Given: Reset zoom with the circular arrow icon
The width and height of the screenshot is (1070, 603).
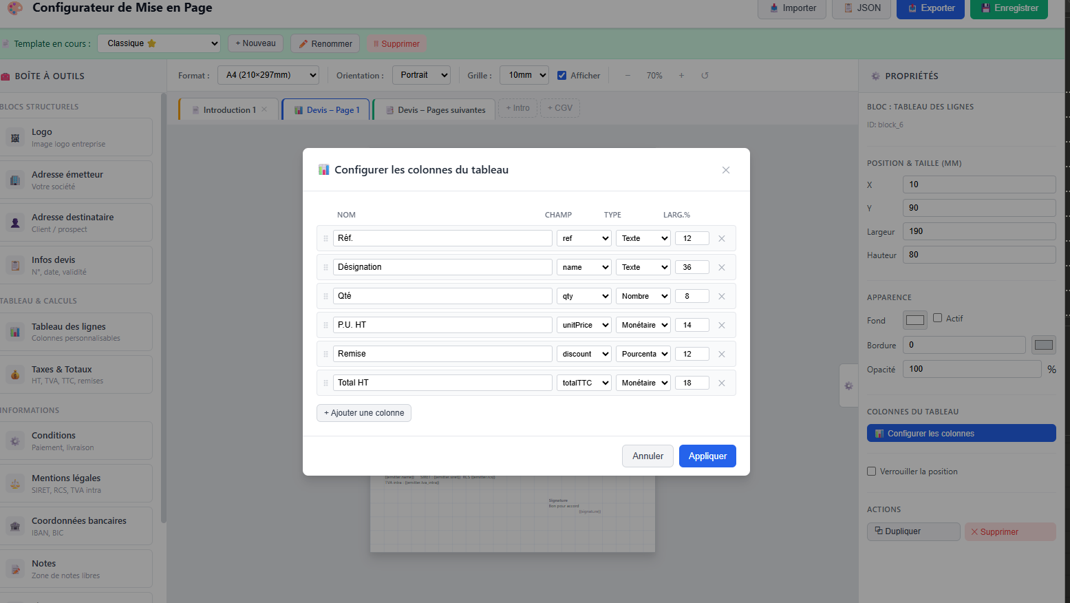Looking at the screenshot, I should pyautogui.click(x=705, y=76).
